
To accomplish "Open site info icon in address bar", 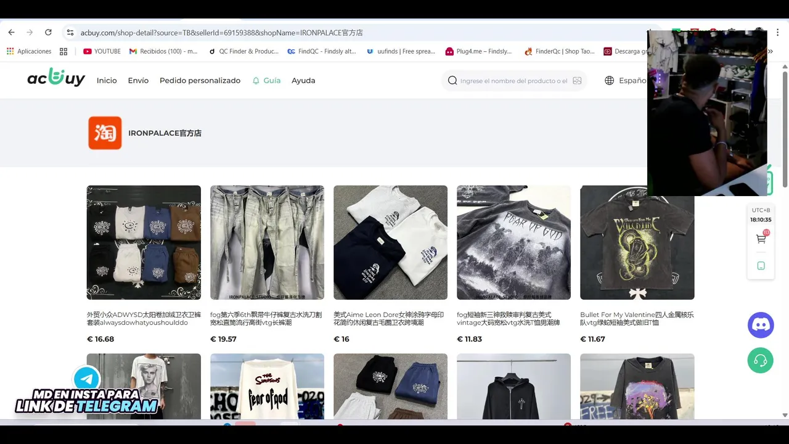I will pyautogui.click(x=70, y=33).
